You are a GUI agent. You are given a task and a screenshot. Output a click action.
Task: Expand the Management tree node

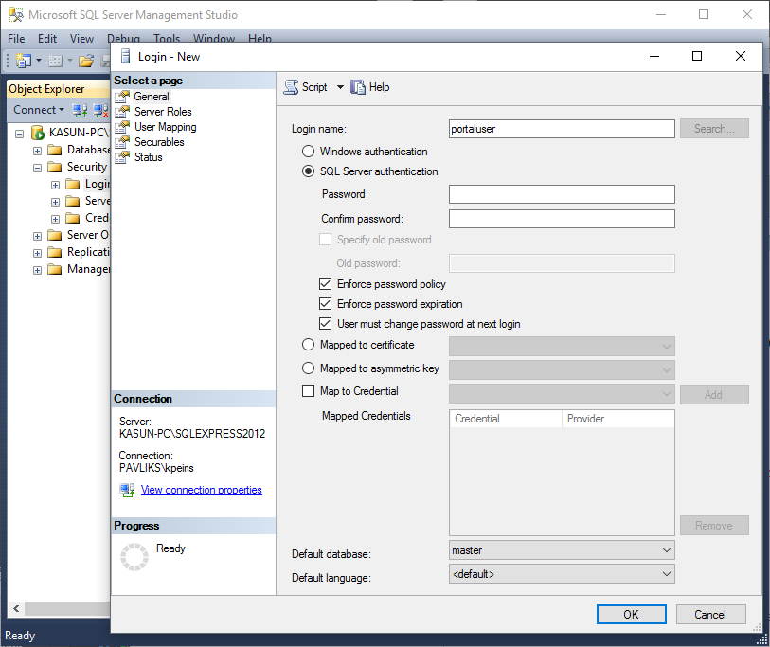pos(37,270)
